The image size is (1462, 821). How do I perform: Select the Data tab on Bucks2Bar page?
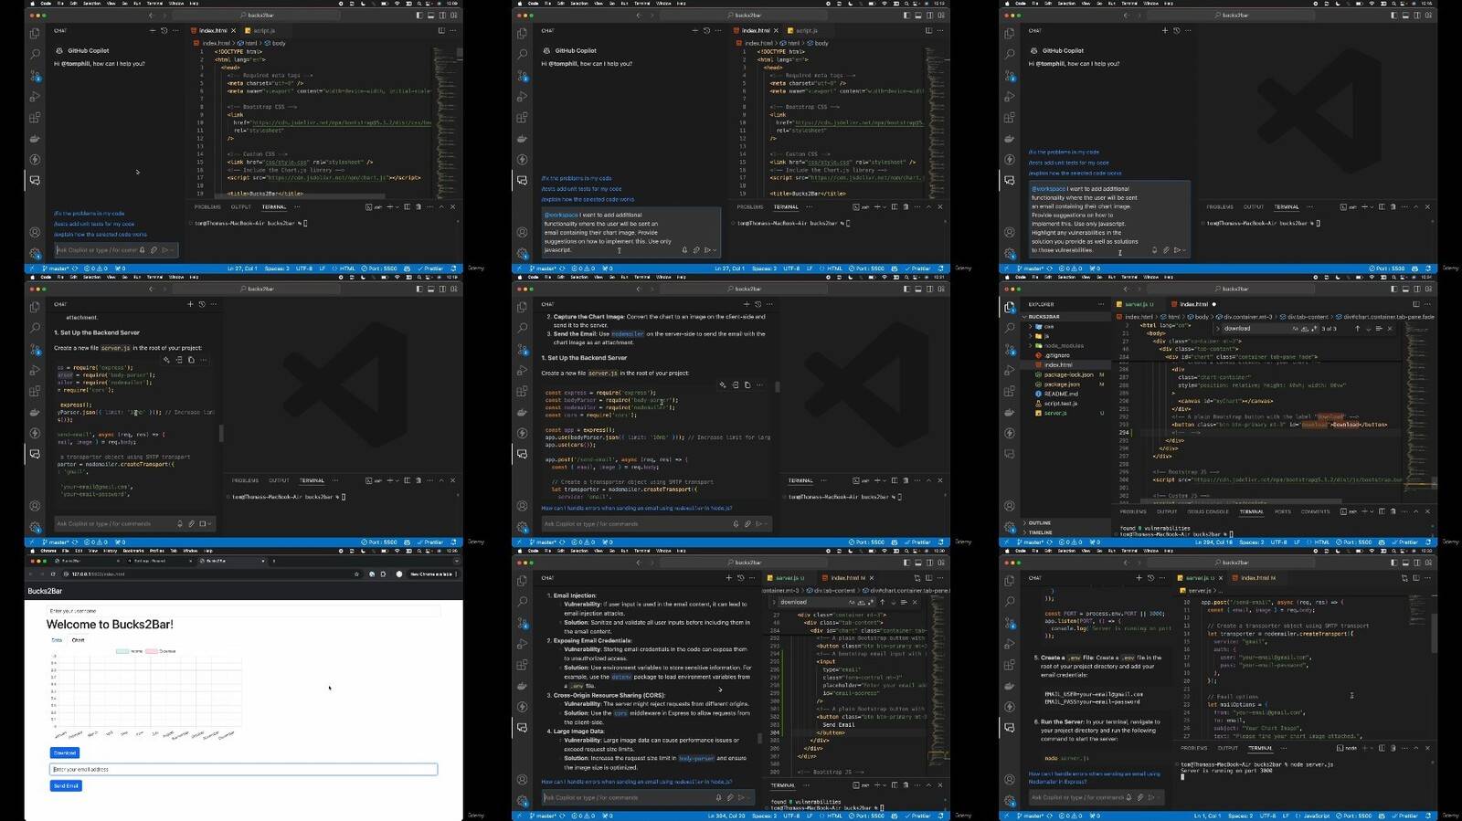57,640
